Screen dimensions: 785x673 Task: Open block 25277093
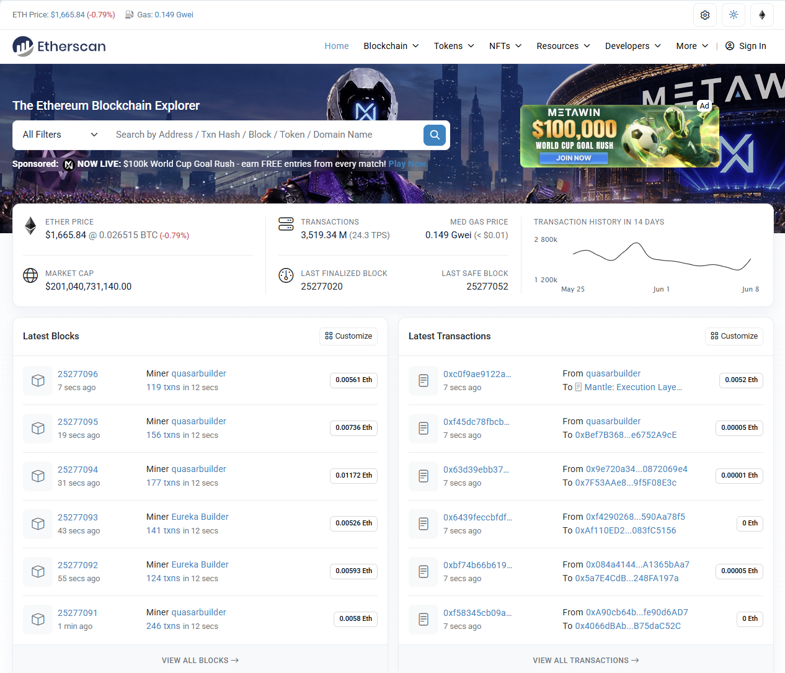click(78, 517)
